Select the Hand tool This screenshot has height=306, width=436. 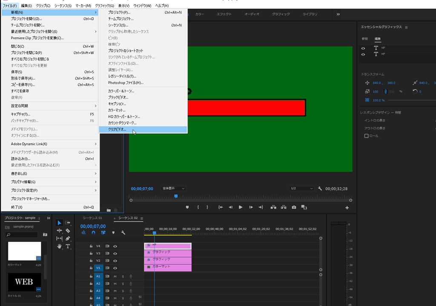click(x=60, y=246)
